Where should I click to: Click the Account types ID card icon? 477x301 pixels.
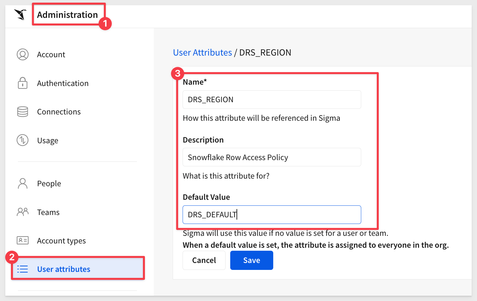(22, 240)
